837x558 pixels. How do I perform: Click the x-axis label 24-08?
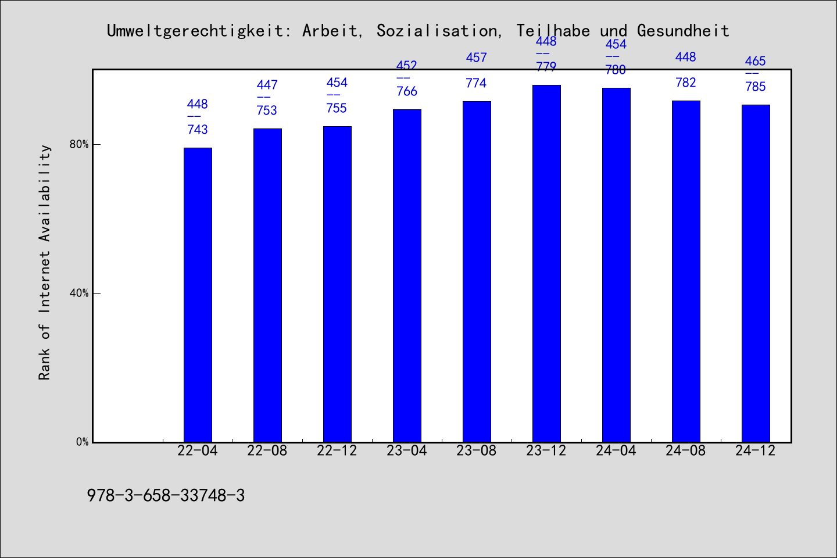coord(686,450)
